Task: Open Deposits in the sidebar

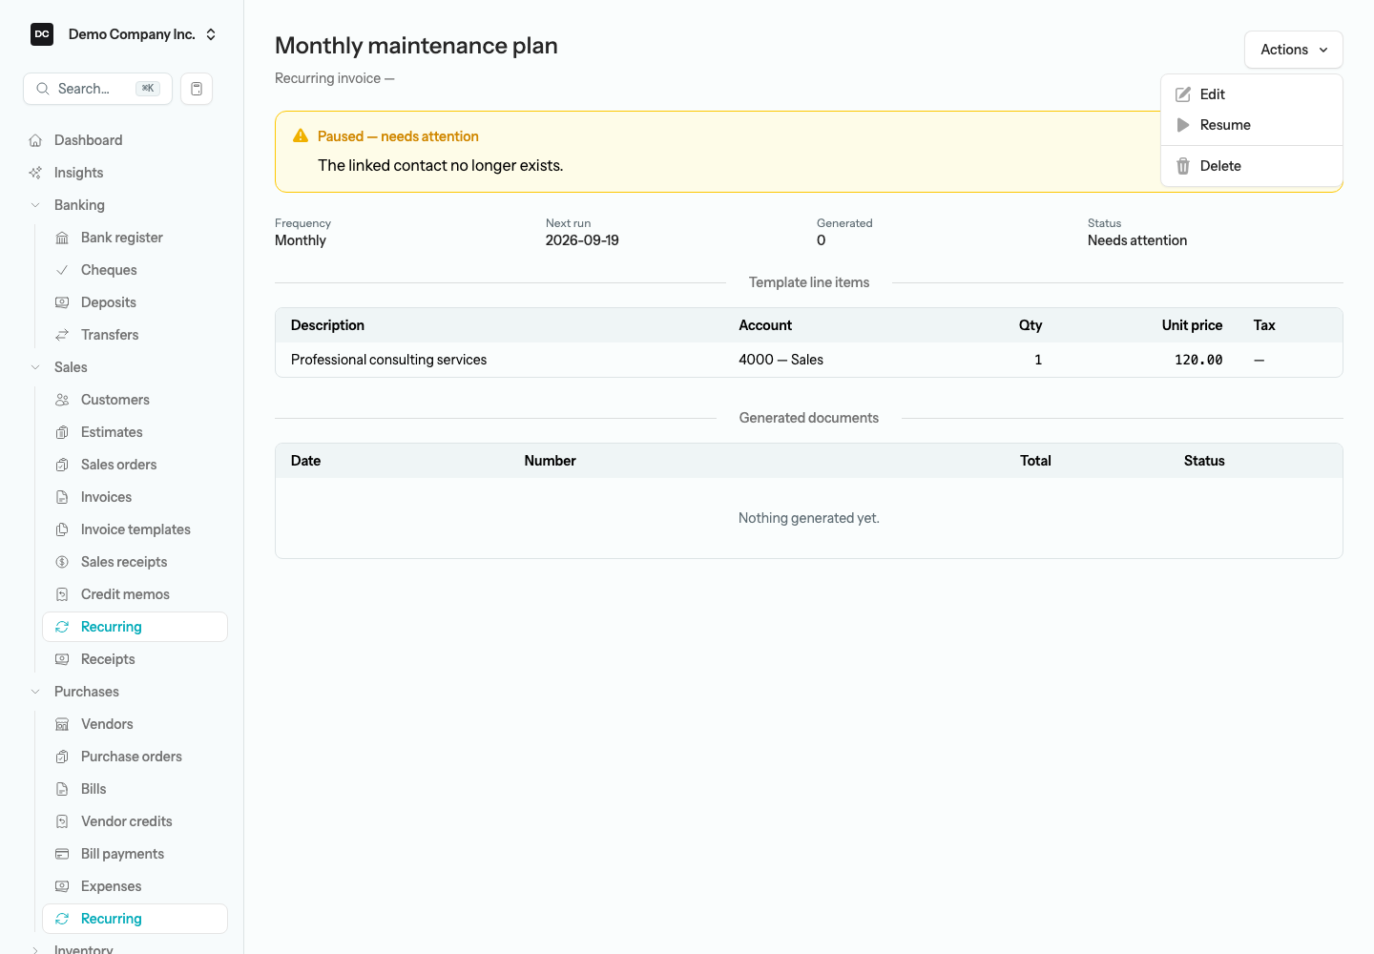Action: coord(135,302)
